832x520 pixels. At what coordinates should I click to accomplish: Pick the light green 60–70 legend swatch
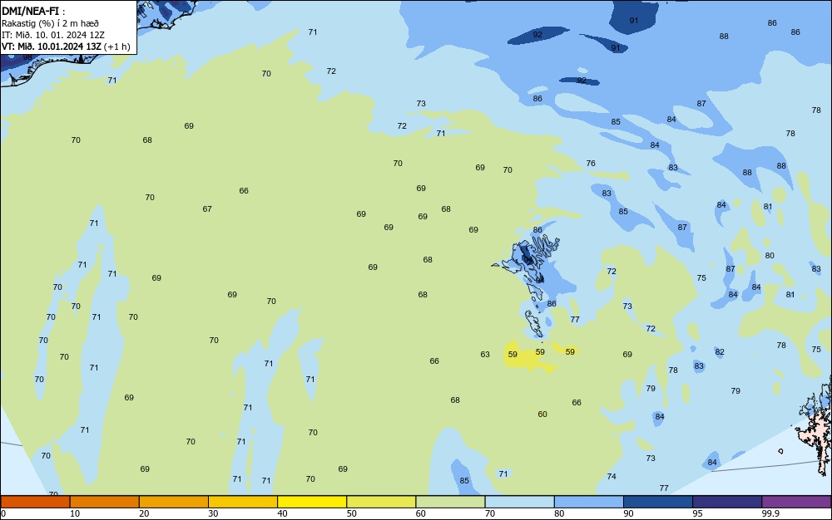(450, 502)
